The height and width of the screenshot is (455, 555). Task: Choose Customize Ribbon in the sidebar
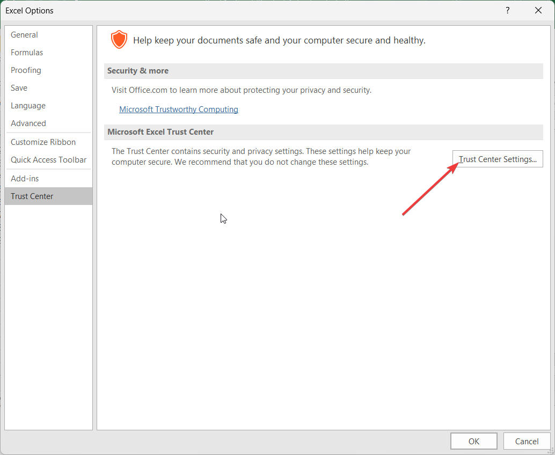(x=48, y=142)
